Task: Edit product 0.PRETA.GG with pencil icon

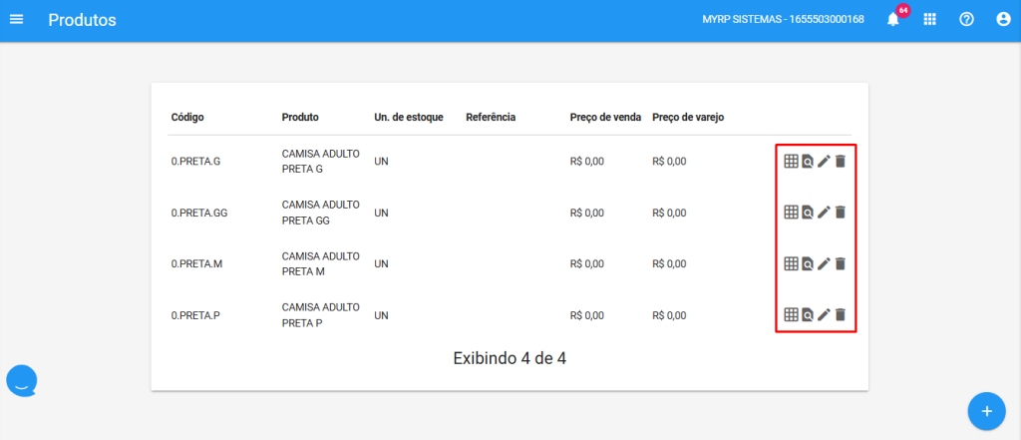Action: click(824, 212)
